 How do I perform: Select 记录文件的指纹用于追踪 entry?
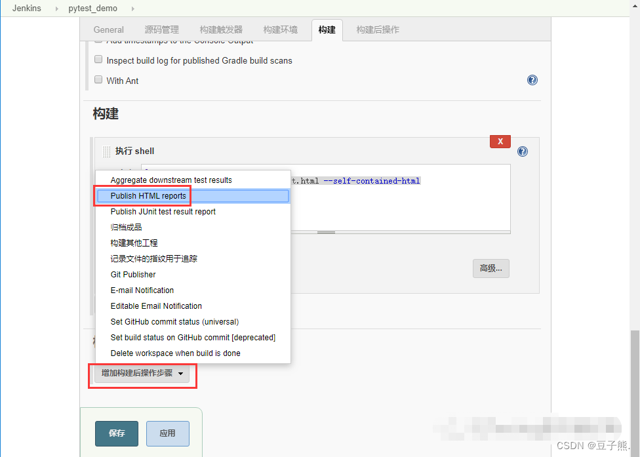tap(193, 259)
